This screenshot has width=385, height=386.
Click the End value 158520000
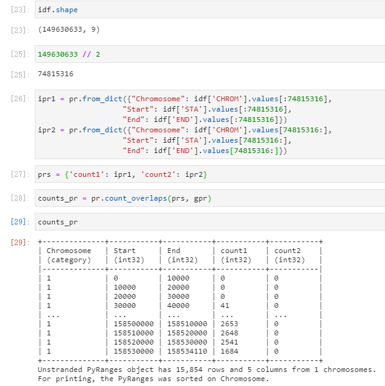[187, 333]
